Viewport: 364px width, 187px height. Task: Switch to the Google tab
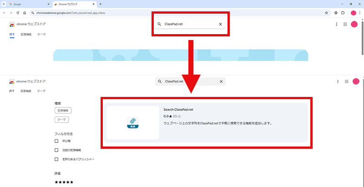29,4
